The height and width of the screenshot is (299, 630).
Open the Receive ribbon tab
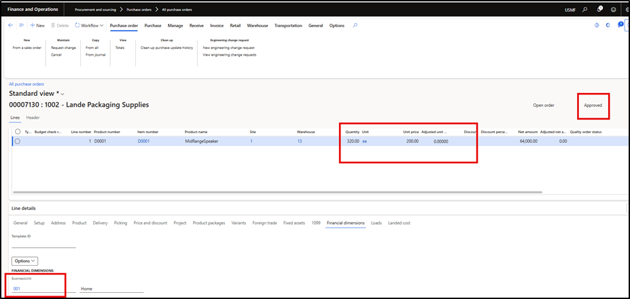(196, 25)
